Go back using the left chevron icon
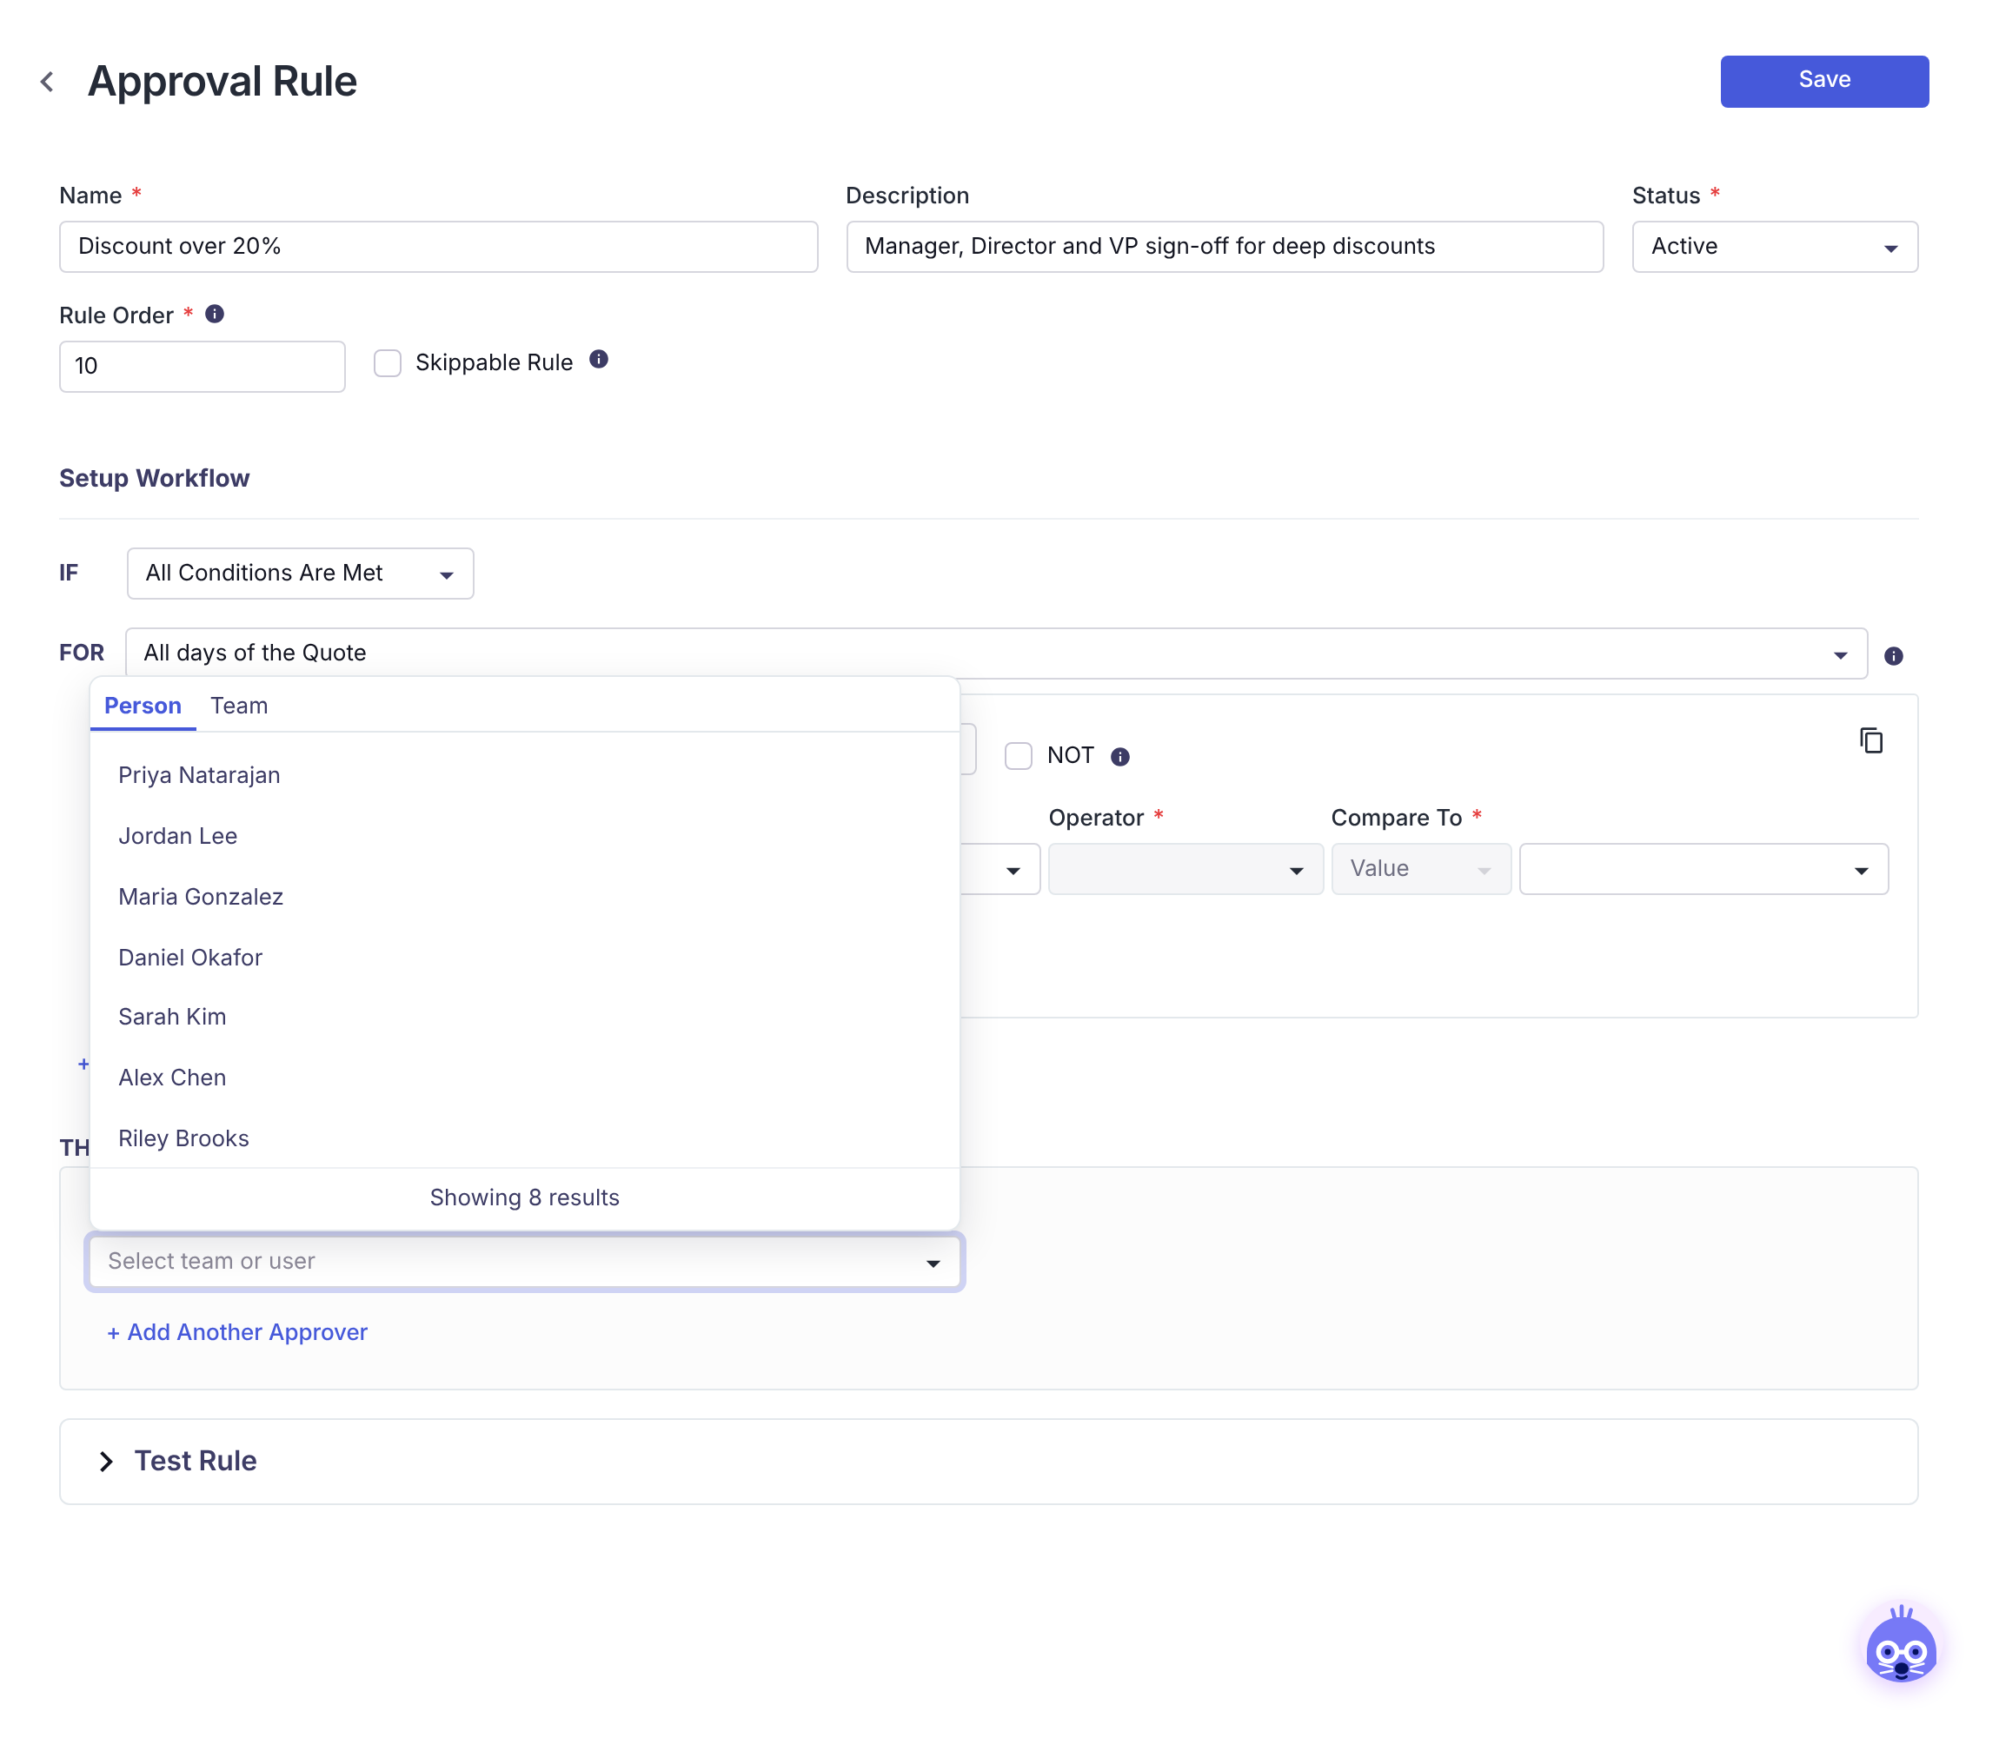Image resolution: width=1999 pixels, height=1738 pixels. 47,82
